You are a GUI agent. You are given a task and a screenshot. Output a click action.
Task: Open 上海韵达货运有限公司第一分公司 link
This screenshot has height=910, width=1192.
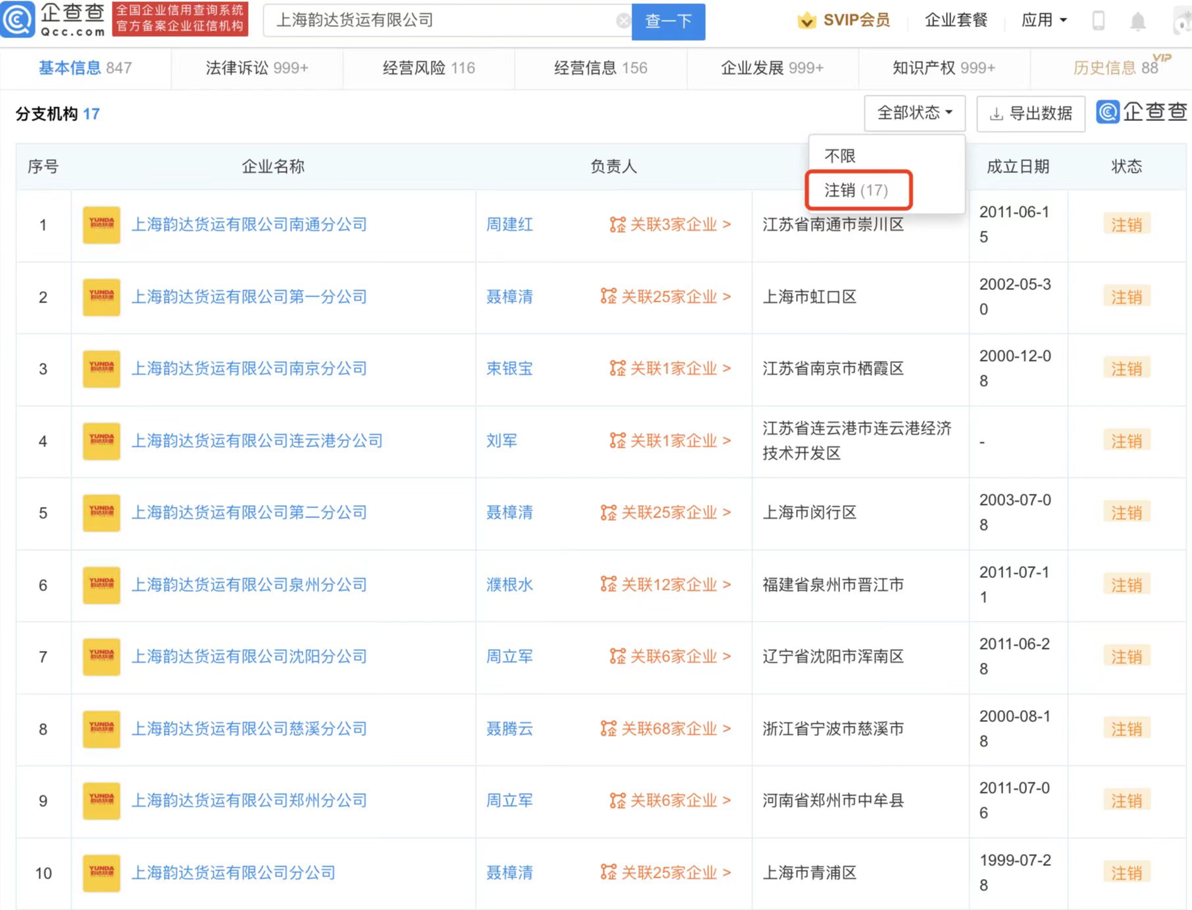coord(249,297)
